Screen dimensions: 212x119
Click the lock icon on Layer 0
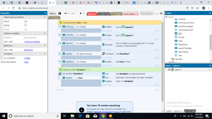click(x=173, y=70)
